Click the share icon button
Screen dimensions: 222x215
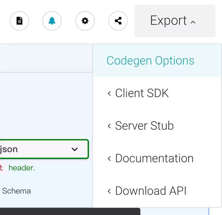(x=118, y=21)
